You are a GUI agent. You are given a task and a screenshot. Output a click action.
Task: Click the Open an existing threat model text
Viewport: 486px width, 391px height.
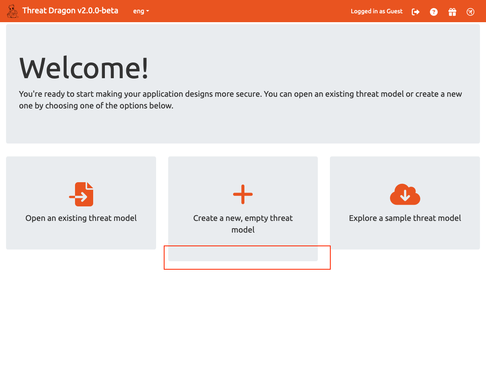point(81,218)
